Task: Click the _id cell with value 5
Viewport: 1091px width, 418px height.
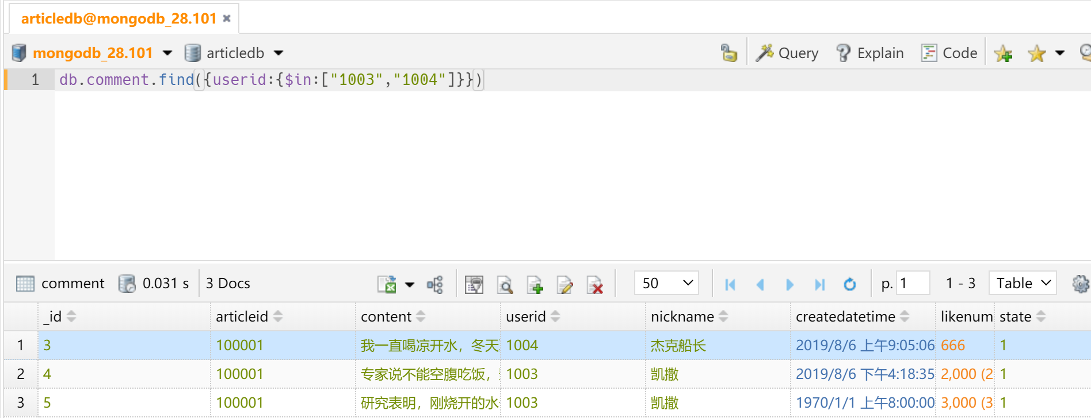Action: click(x=124, y=402)
